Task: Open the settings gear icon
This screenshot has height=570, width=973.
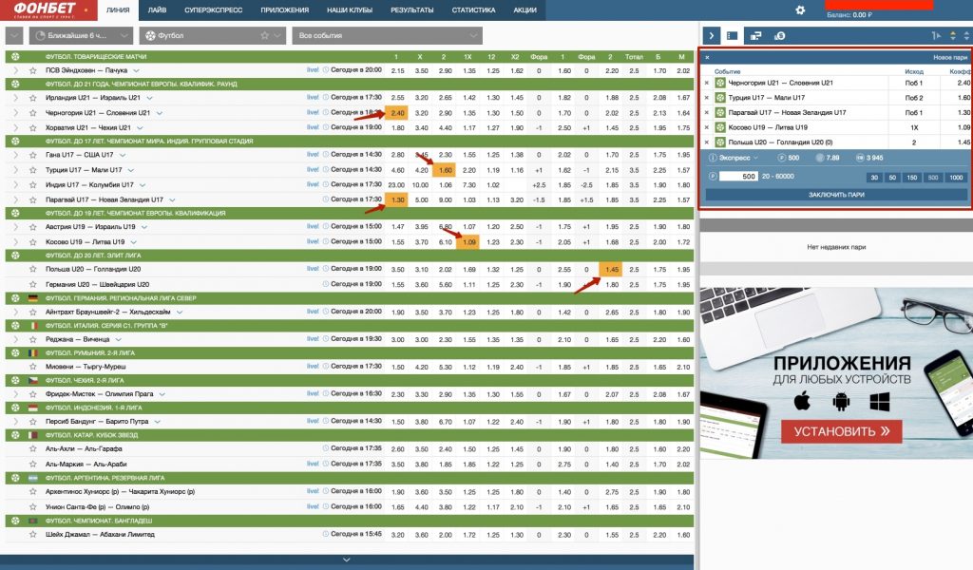Action: point(800,10)
